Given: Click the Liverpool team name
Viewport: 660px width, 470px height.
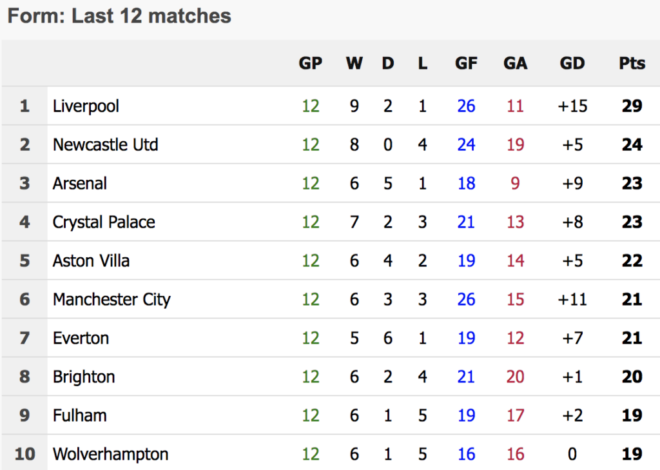Looking at the screenshot, I should 86,106.
